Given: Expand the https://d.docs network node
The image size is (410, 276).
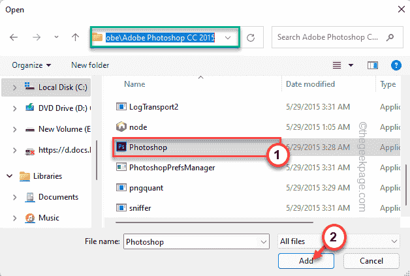Looking at the screenshot, I should [14, 150].
